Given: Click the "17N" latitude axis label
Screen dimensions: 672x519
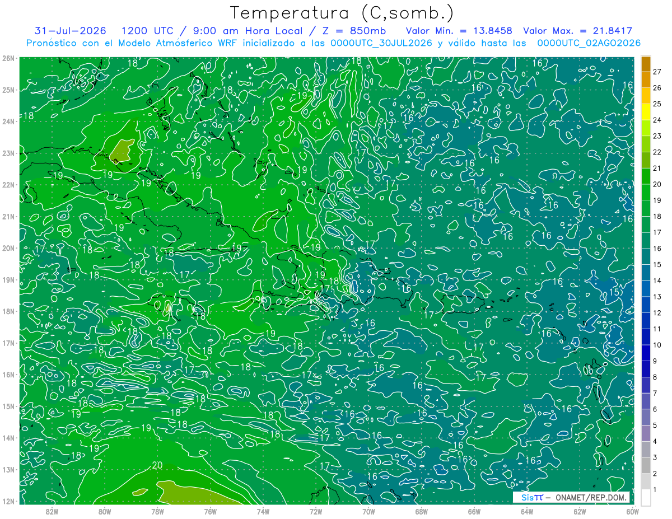Looking at the screenshot, I should coord(8,343).
